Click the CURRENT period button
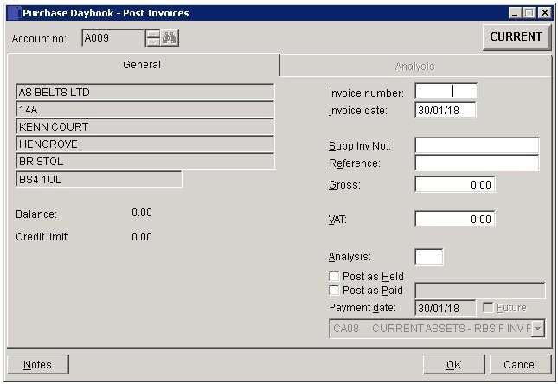Viewport: 558px width, 384px height. click(516, 36)
